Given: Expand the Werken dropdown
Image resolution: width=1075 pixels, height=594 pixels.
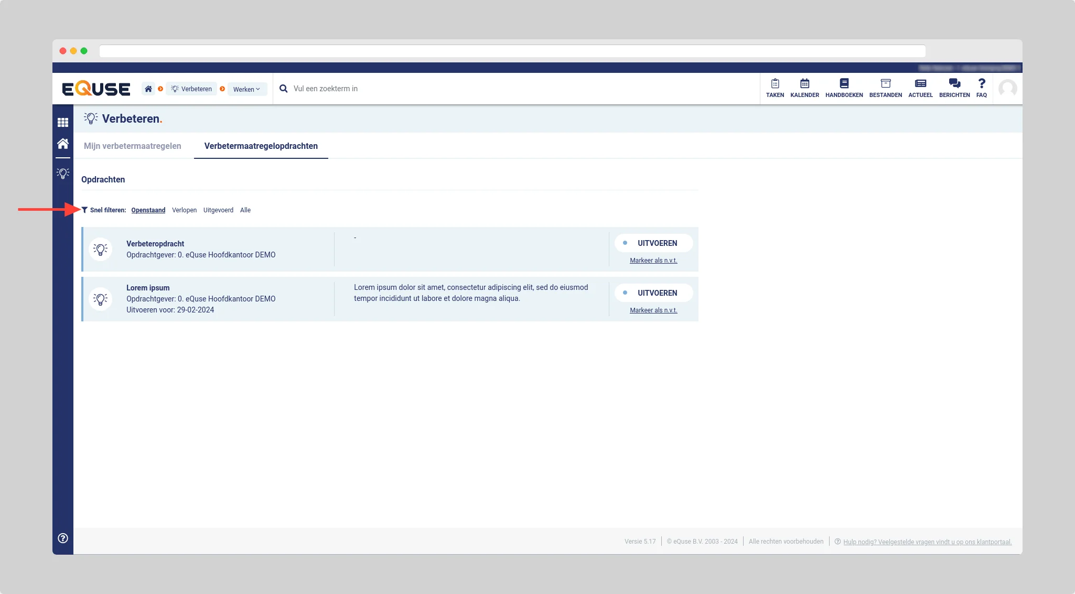Looking at the screenshot, I should click(x=247, y=89).
